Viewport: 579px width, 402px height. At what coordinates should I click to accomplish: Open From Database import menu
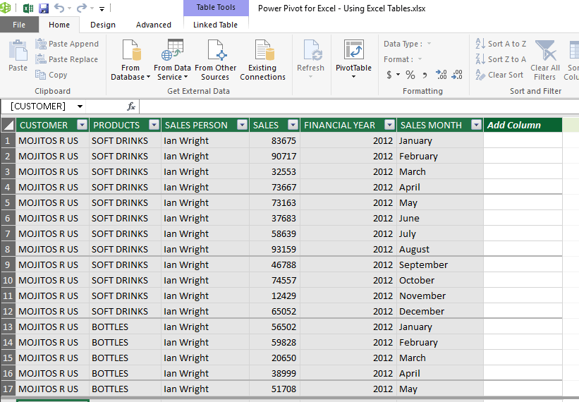tap(130, 60)
